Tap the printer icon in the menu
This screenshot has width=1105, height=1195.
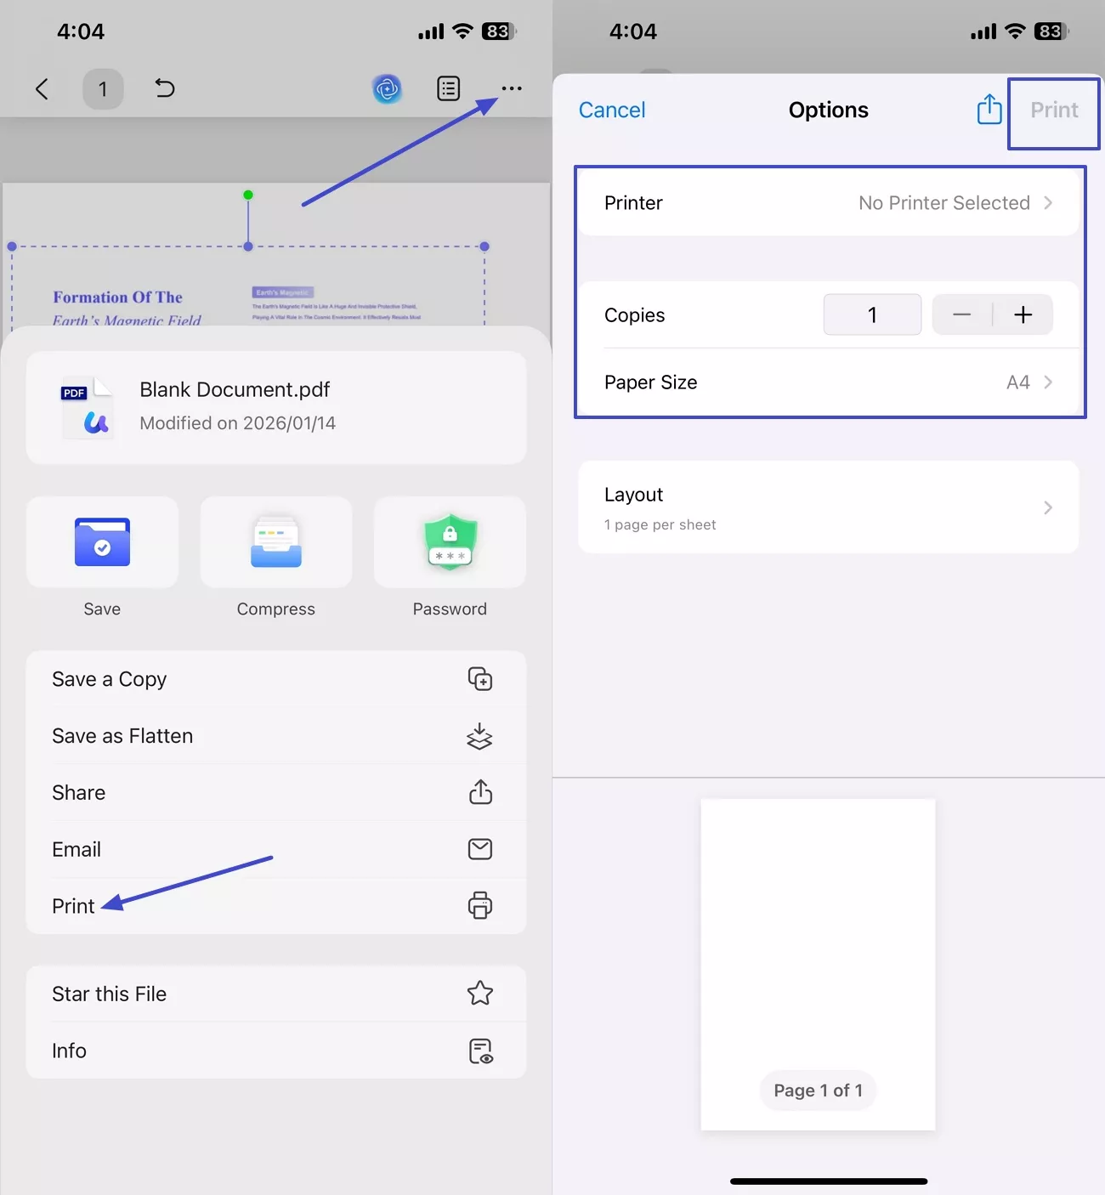[480, 906]
